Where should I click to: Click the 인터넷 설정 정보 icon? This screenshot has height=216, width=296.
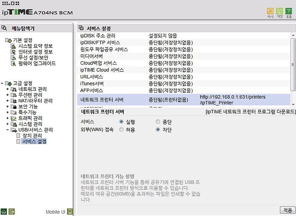(14, 52)
